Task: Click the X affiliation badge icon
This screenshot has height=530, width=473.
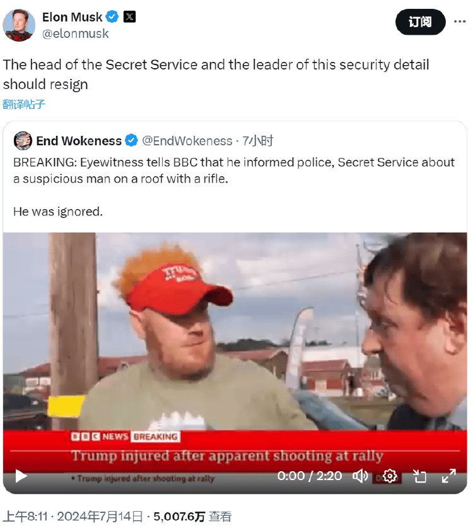Action: [129, 16]
